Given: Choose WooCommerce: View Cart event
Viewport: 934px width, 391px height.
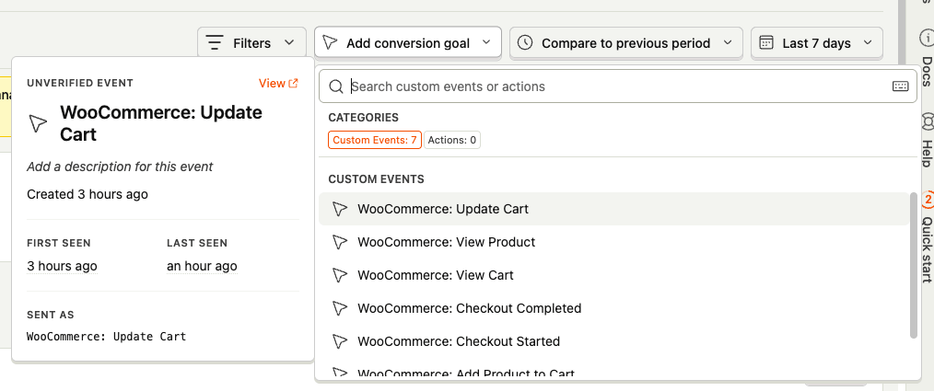Looking at the screenshot, I should click(x=614, y=276).
